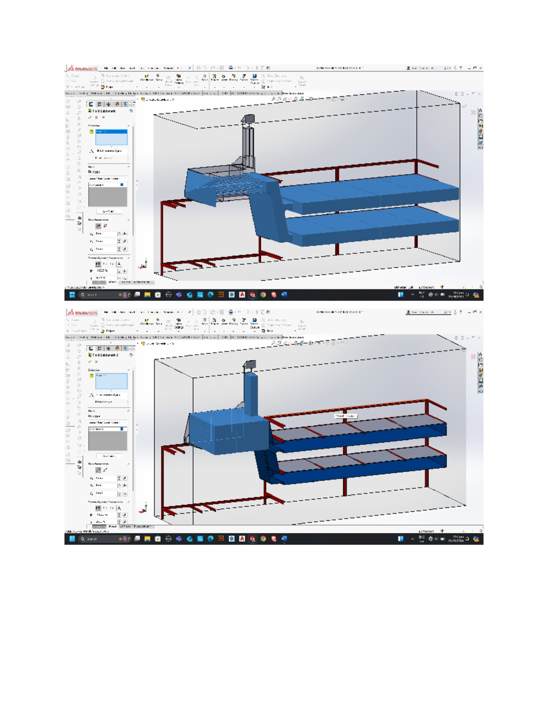Toggle the dependency option beside the Z-velocity field
The height and width of the screenshot is (710, 548).
pyautogui.click(x=125, y=249)
